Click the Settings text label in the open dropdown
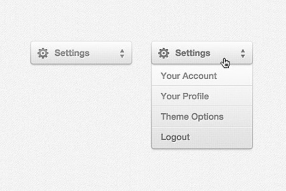 tap(193, 53)
